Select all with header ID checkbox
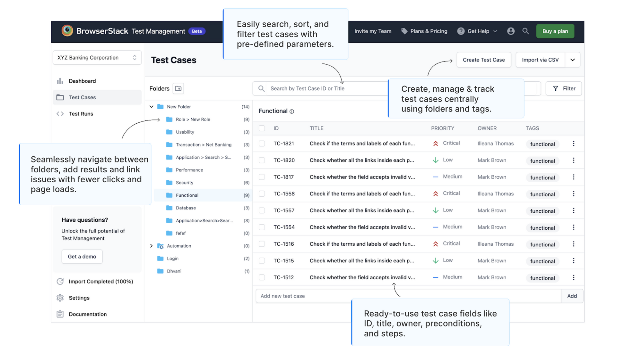The width and height of the screenshot is (642, 353). pyautogui.click(x=262, y=128)
